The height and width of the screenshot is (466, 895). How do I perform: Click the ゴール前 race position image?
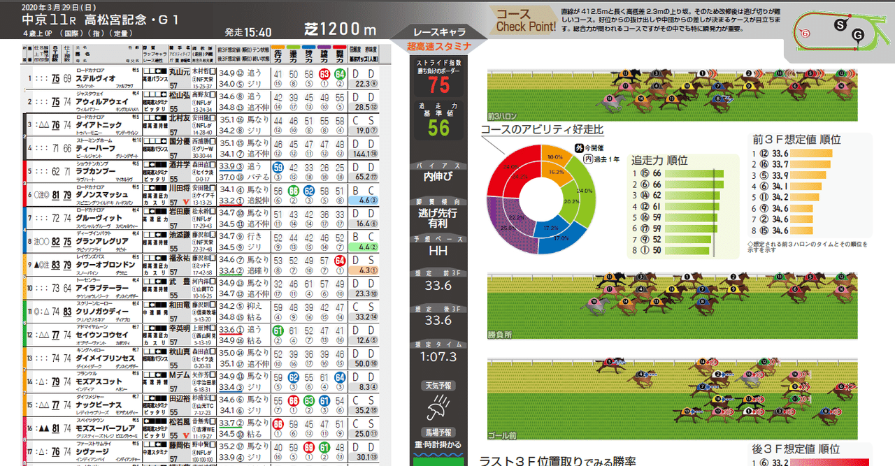672,400
